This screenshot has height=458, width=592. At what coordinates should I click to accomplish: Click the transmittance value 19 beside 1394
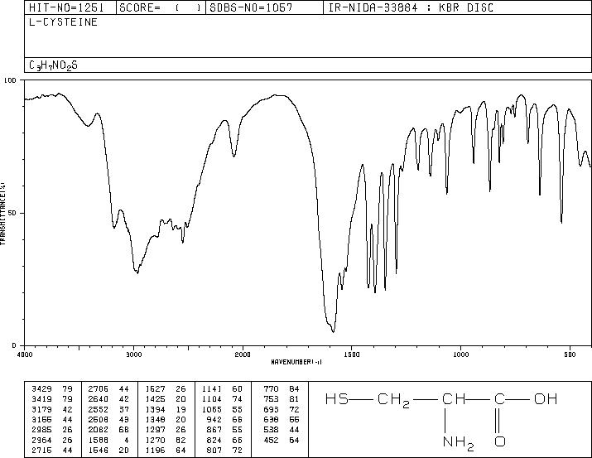pos(180,409)
